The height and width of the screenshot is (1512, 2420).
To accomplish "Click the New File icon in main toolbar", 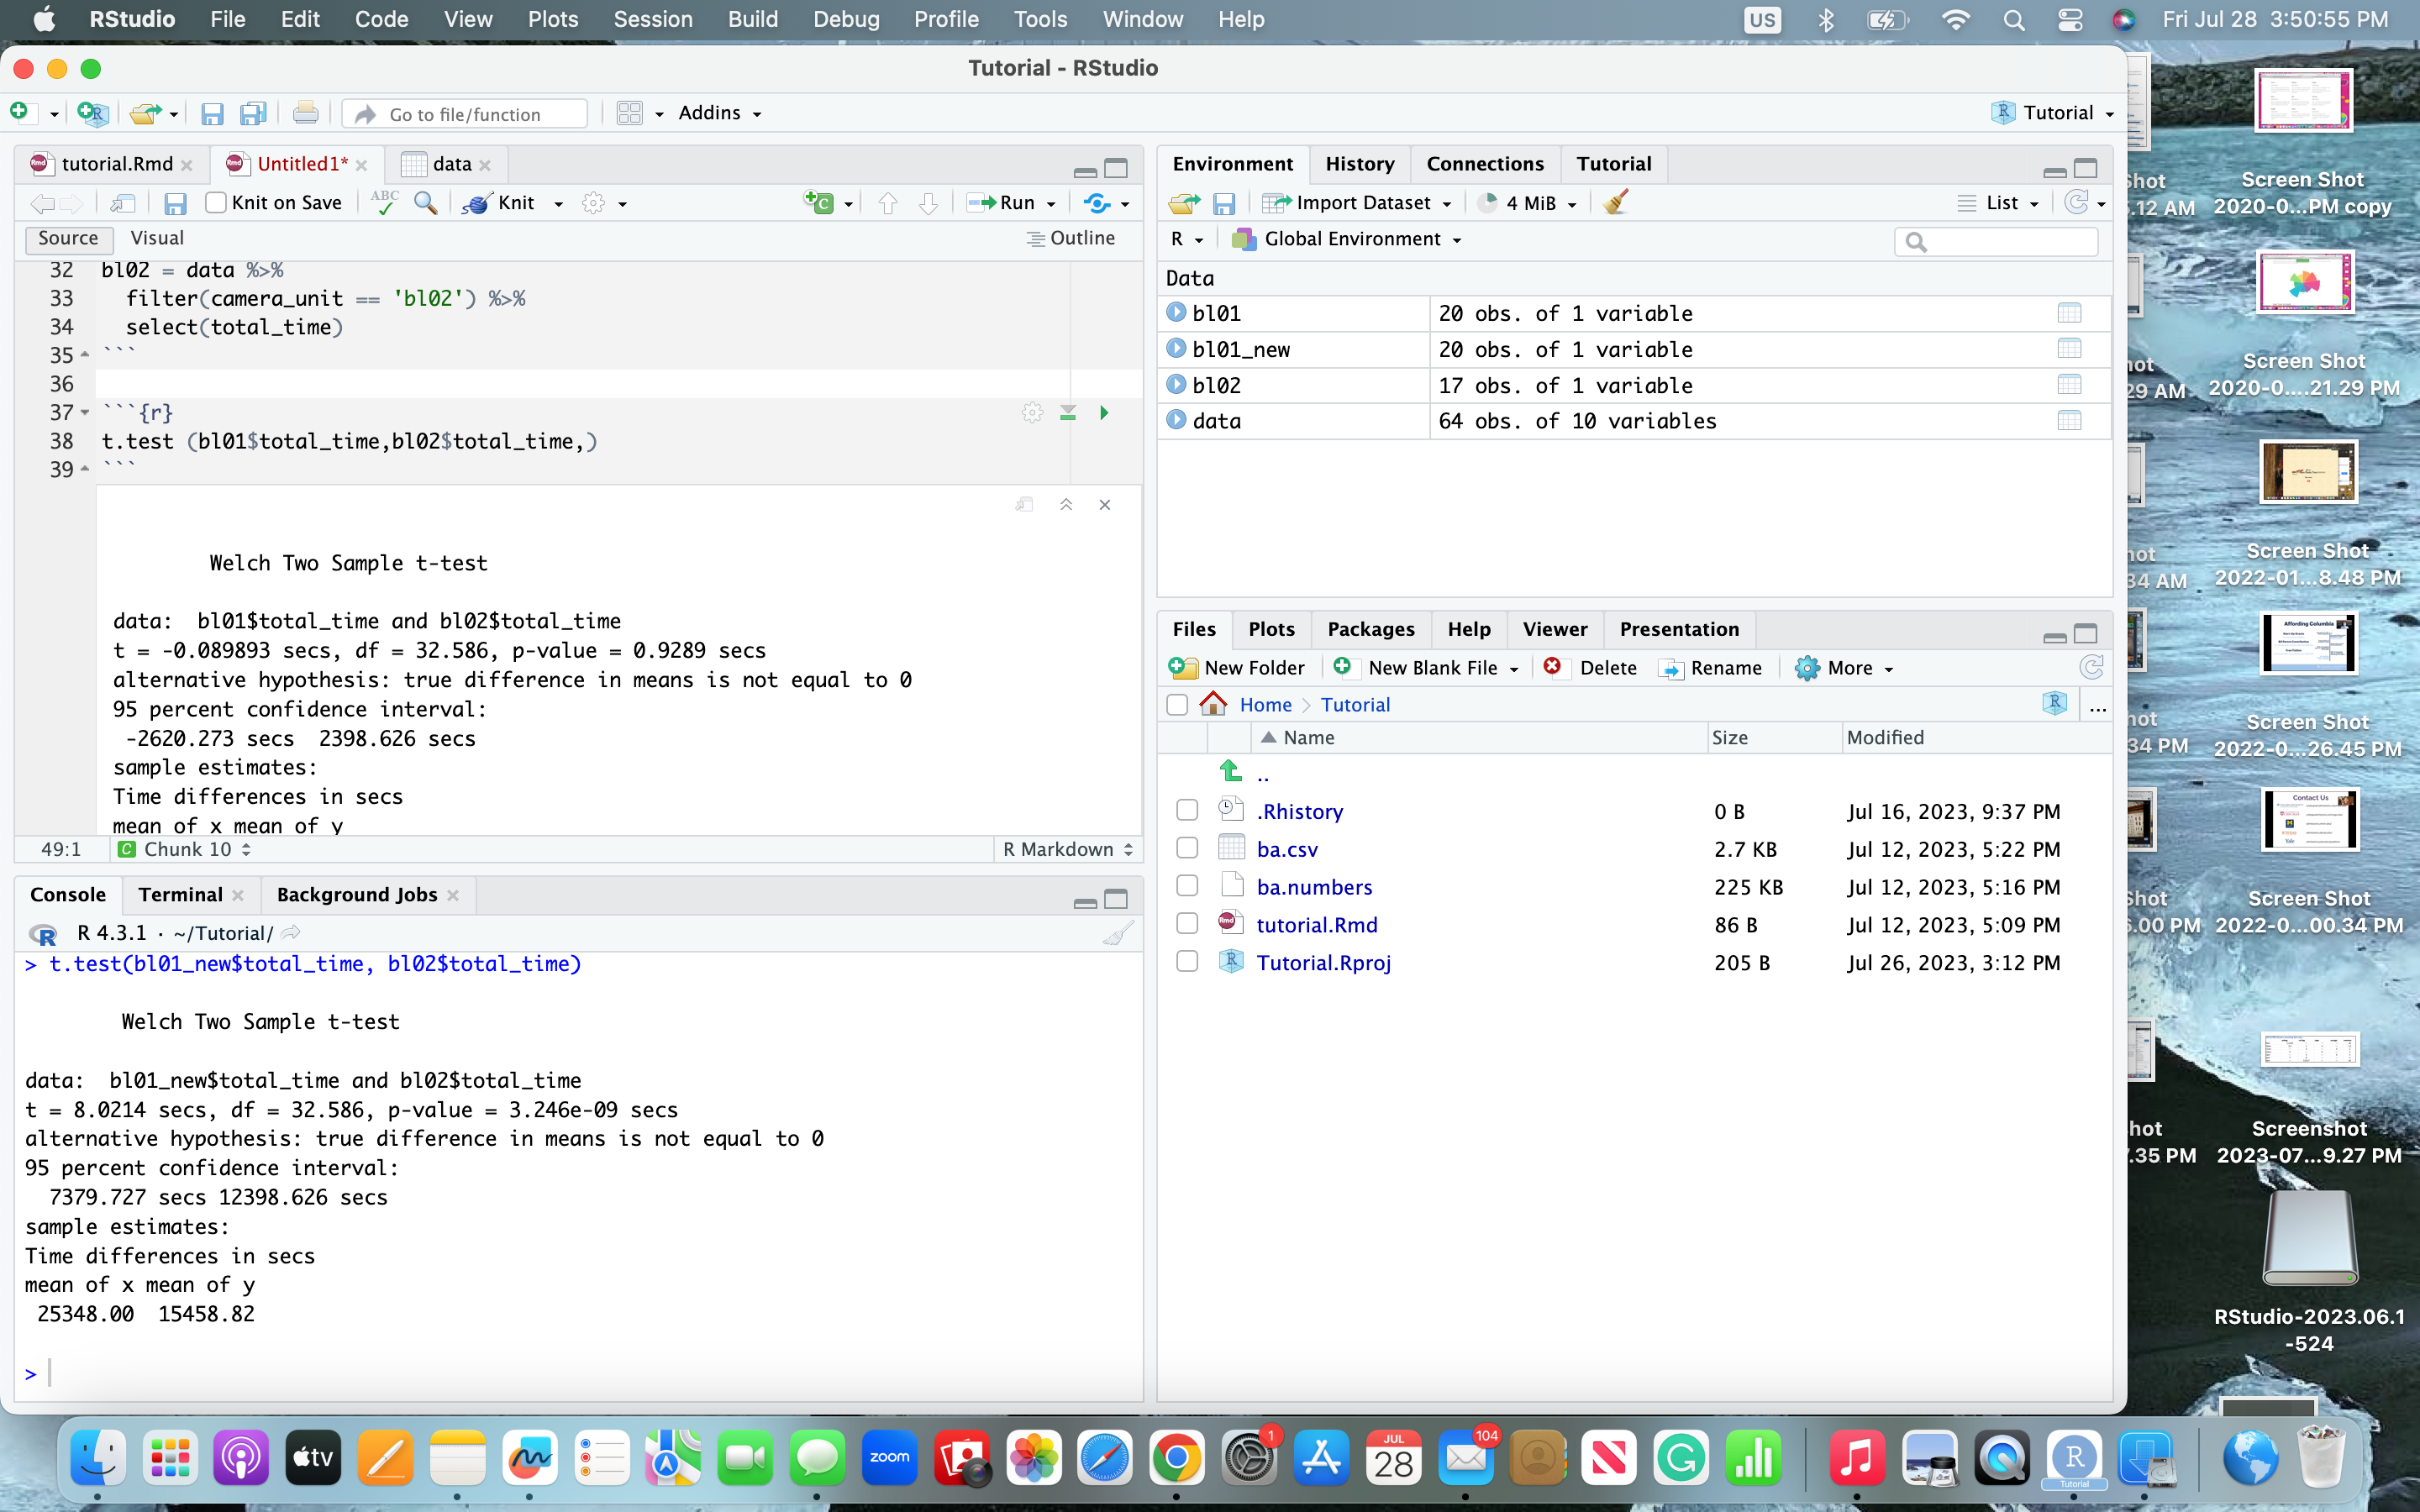I will (x=20, y=113).
